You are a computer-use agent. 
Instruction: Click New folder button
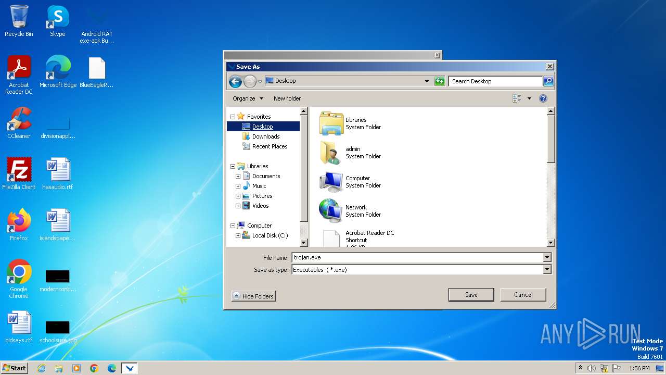tap(287, 98)
